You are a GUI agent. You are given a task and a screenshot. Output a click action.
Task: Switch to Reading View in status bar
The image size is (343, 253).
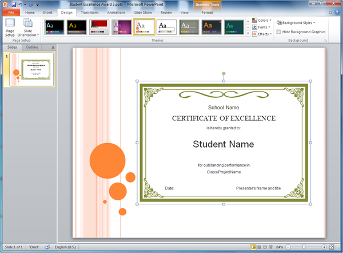266,247
